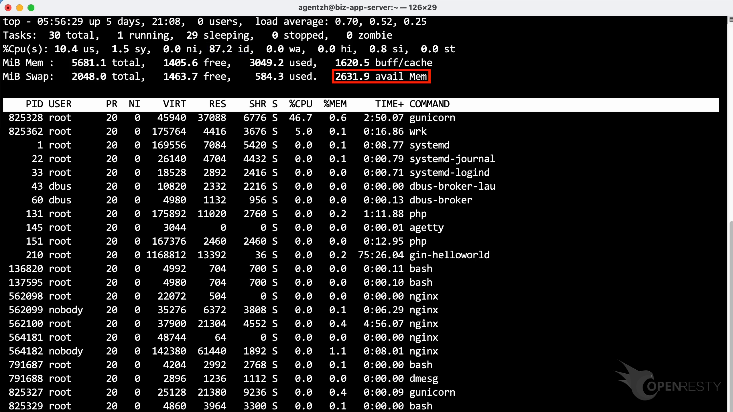This screenshot has width=733, height=412.
Task: Click the TIME+ column header
Action: pos(389,104)
